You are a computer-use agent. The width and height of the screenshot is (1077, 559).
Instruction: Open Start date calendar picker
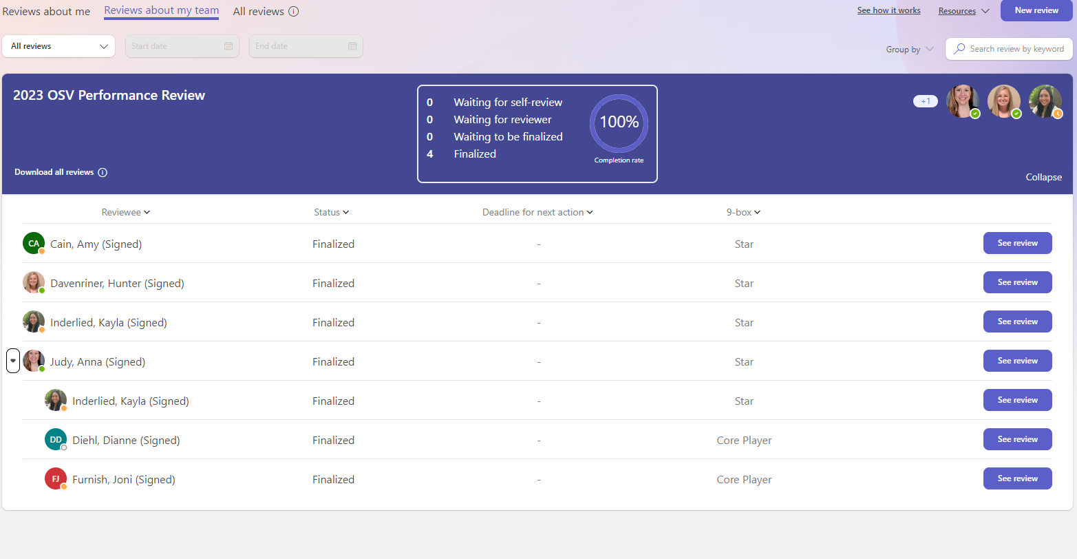(x=228, y=46)
